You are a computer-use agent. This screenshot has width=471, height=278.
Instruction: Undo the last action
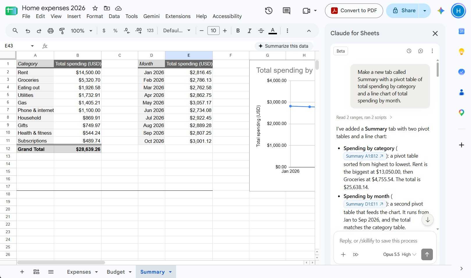tap(28, 31)
